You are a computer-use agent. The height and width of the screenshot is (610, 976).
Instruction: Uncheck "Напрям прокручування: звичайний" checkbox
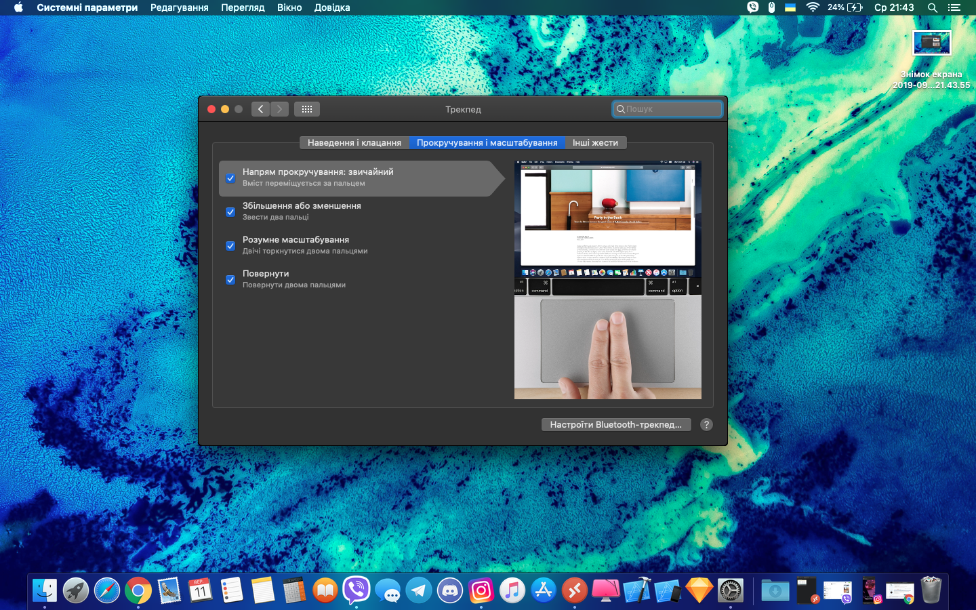[x=230, y=178]
